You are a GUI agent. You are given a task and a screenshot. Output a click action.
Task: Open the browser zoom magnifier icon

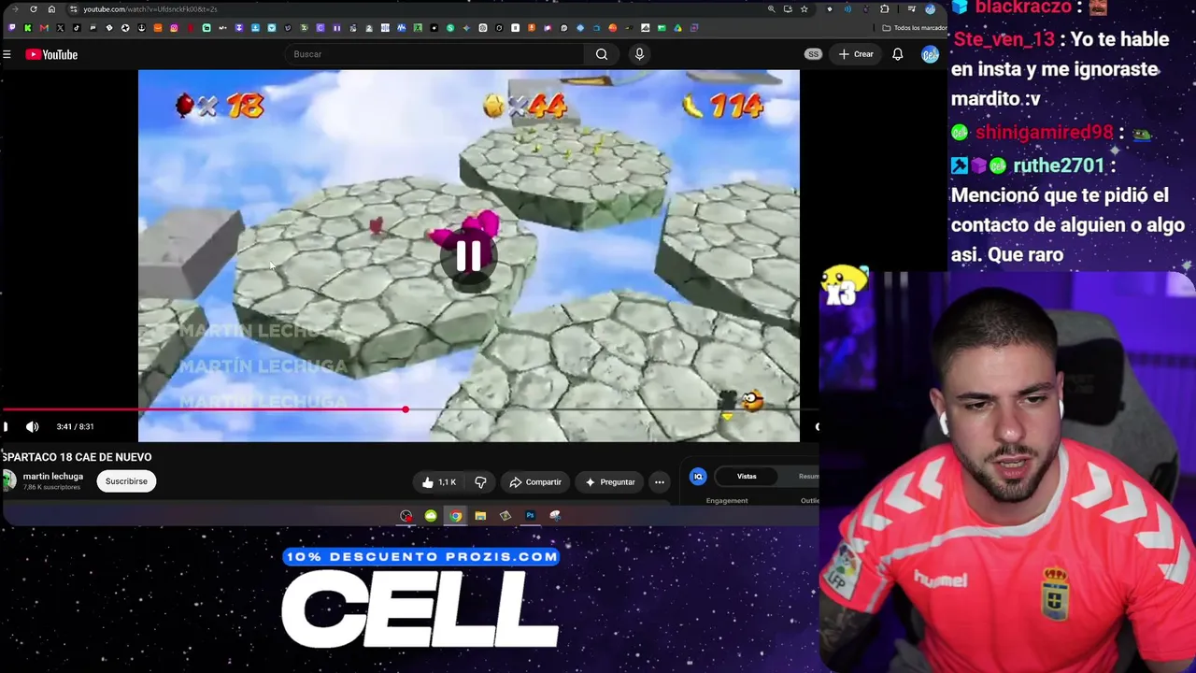[x=771, y=9]
